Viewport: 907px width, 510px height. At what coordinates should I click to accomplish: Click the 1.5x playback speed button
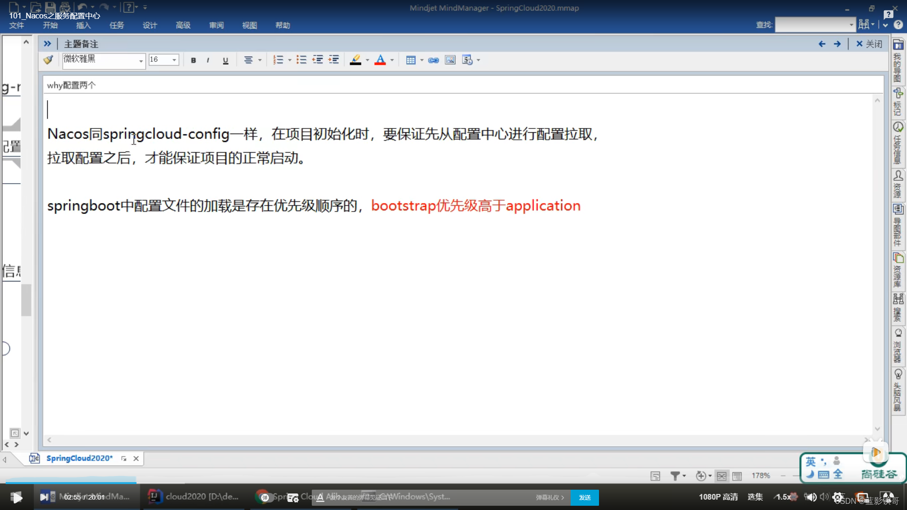point(784,497)
